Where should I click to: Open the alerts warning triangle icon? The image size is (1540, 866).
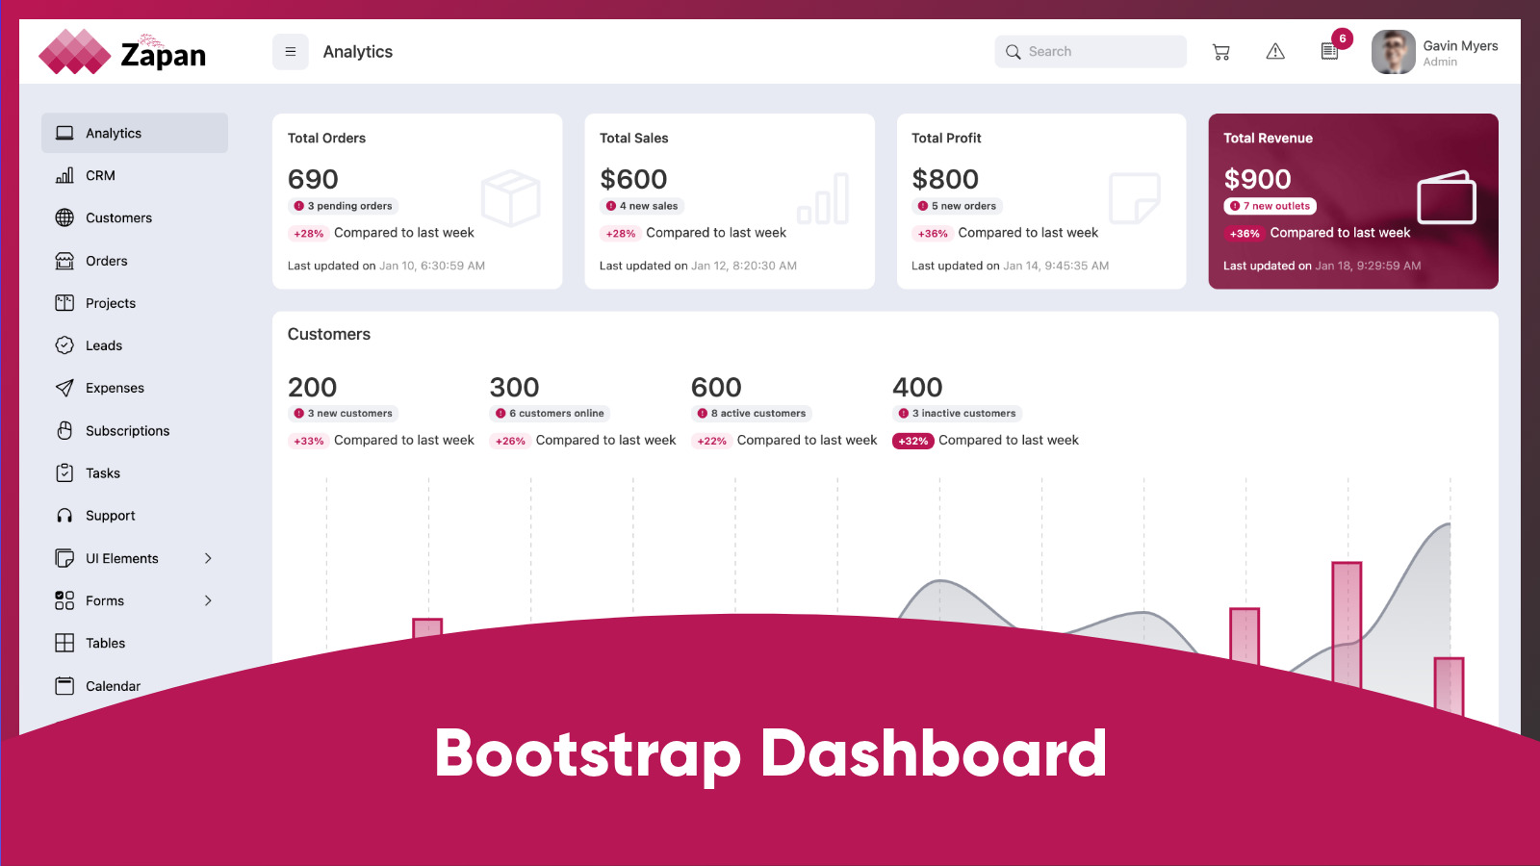pyautogui.click(x=1275, y=51)
